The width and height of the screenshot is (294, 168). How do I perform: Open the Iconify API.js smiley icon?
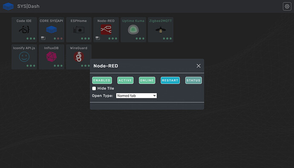tap(24, 57)
